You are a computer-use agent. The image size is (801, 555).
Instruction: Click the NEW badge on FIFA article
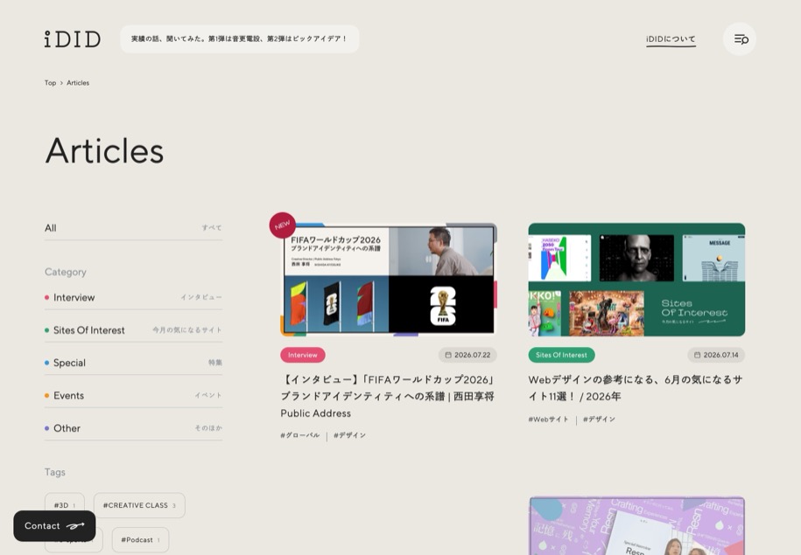pos(283,225)
